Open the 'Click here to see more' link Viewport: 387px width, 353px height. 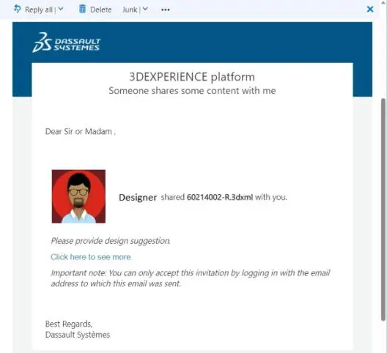91,257
